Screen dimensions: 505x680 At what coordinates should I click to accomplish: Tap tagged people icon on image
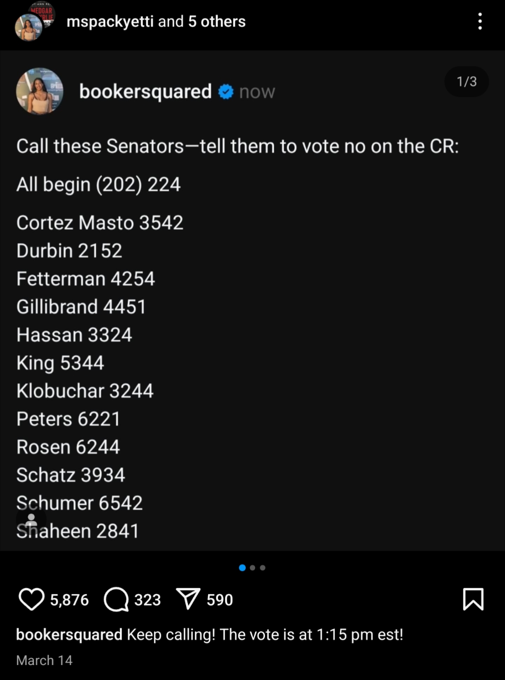[x=31, y=520]
